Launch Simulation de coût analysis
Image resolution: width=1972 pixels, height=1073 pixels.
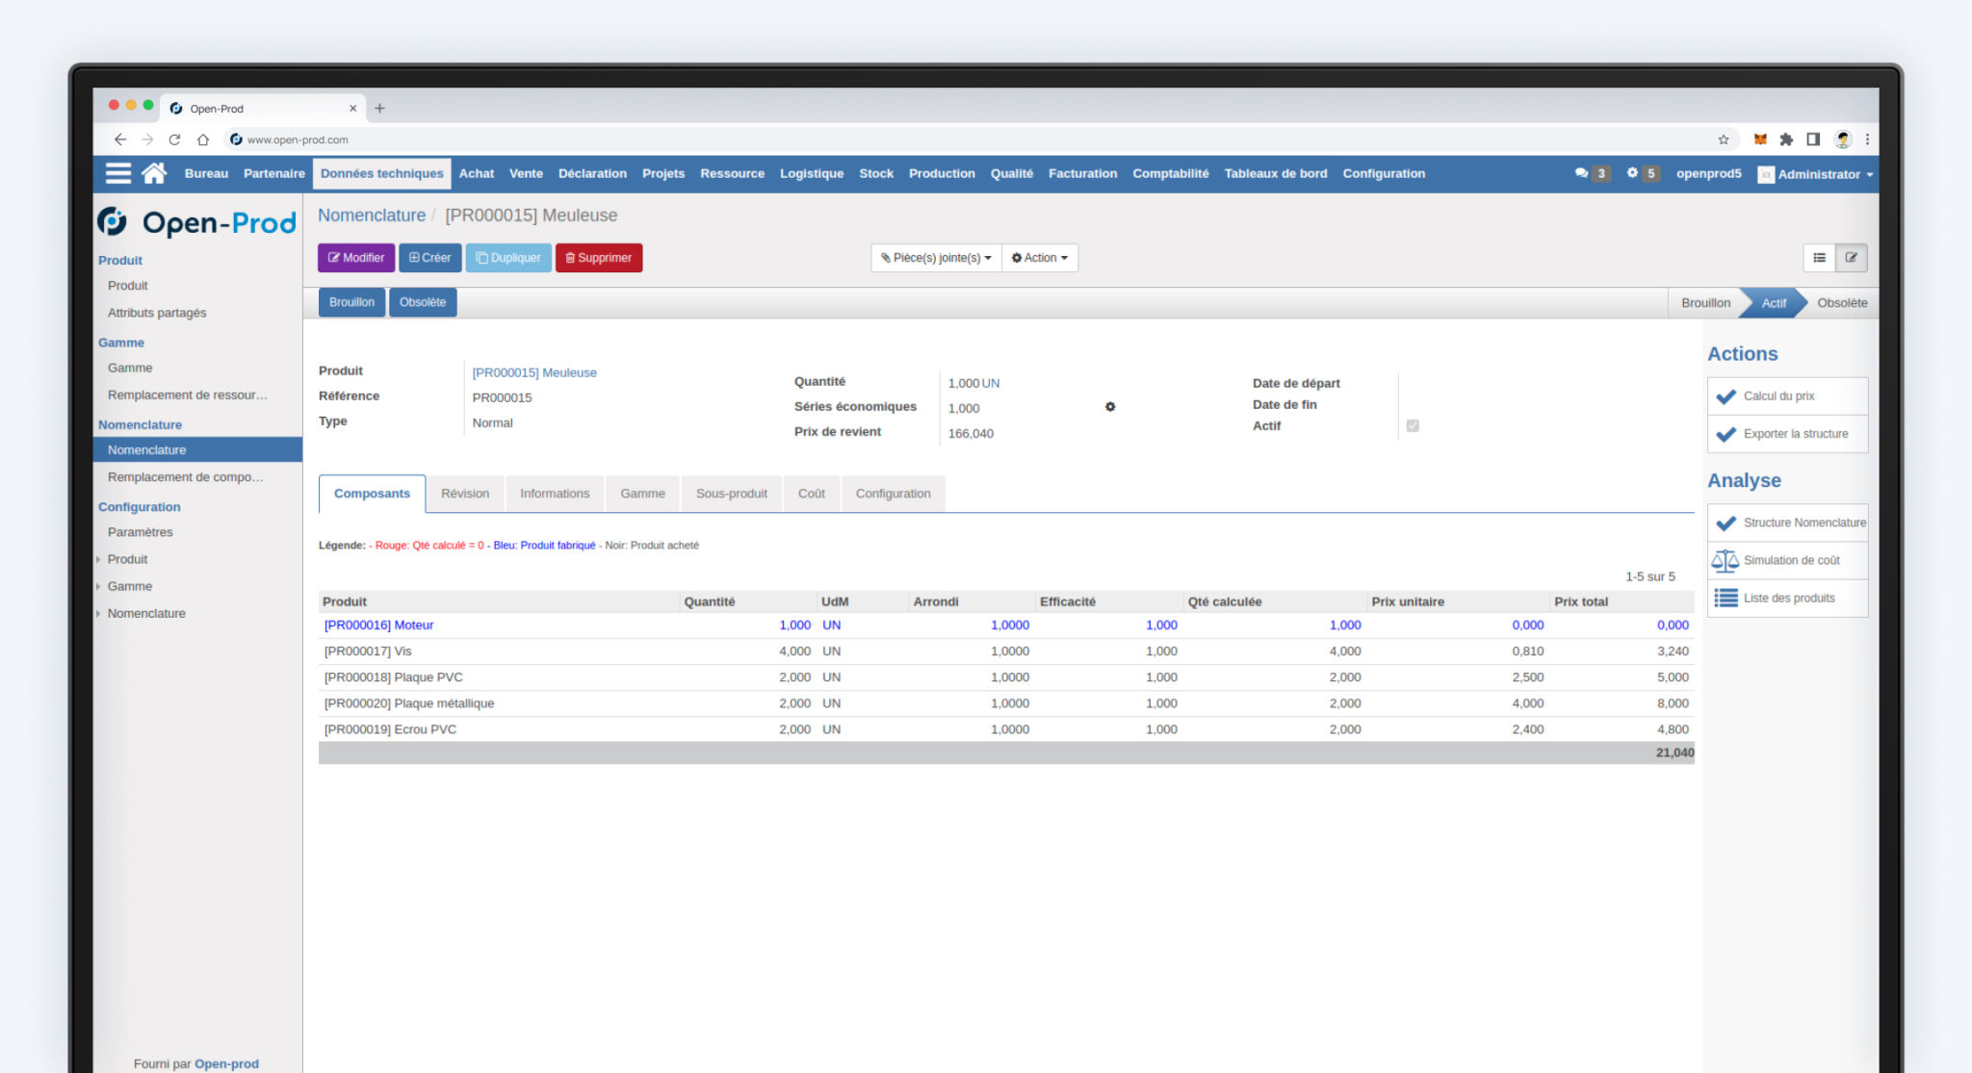(x=1786, y=560)
